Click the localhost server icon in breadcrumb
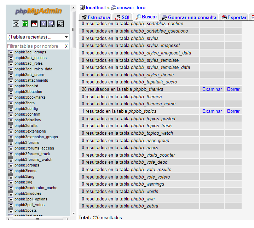Screen dimensions: 254x228 [x=82, y=7]
